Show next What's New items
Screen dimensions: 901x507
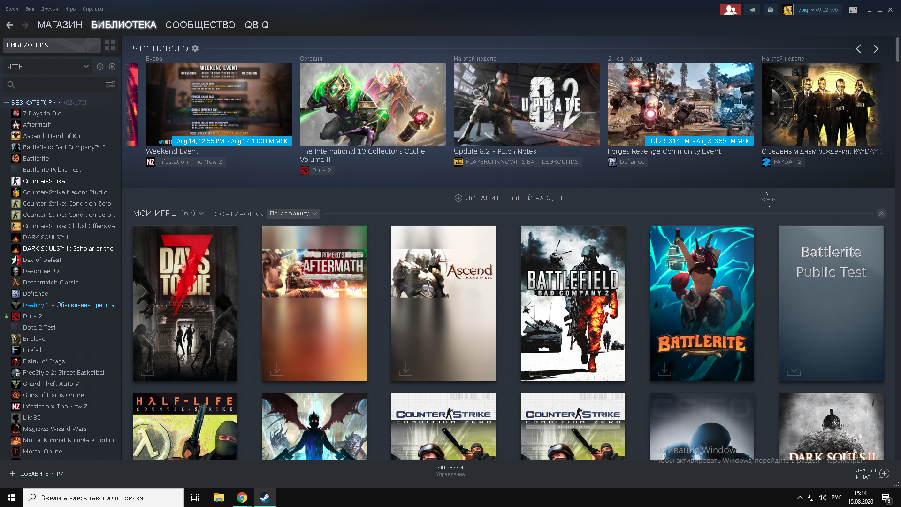876,49
